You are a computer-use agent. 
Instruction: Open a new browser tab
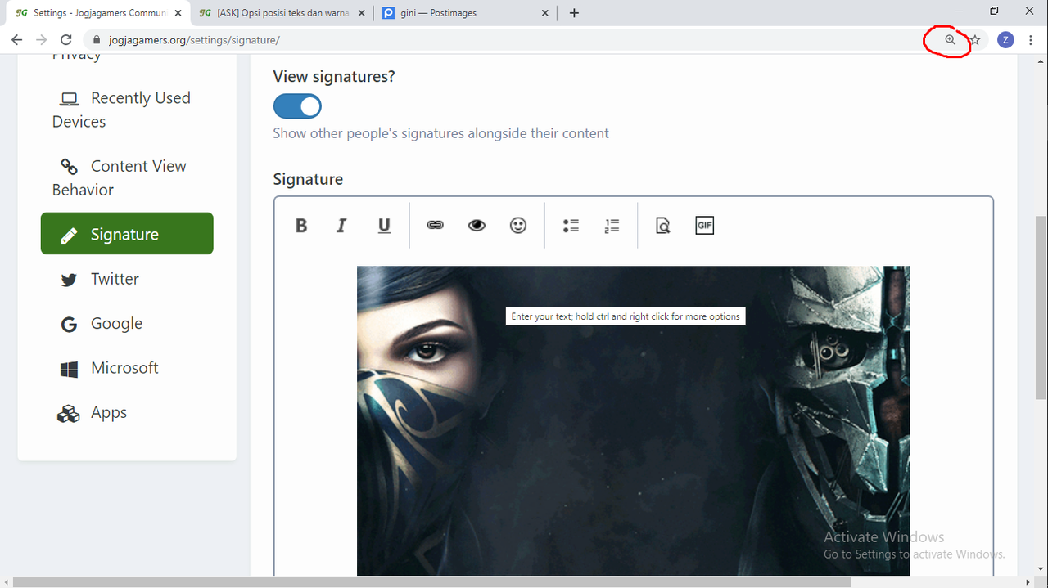tap(574, 13)
